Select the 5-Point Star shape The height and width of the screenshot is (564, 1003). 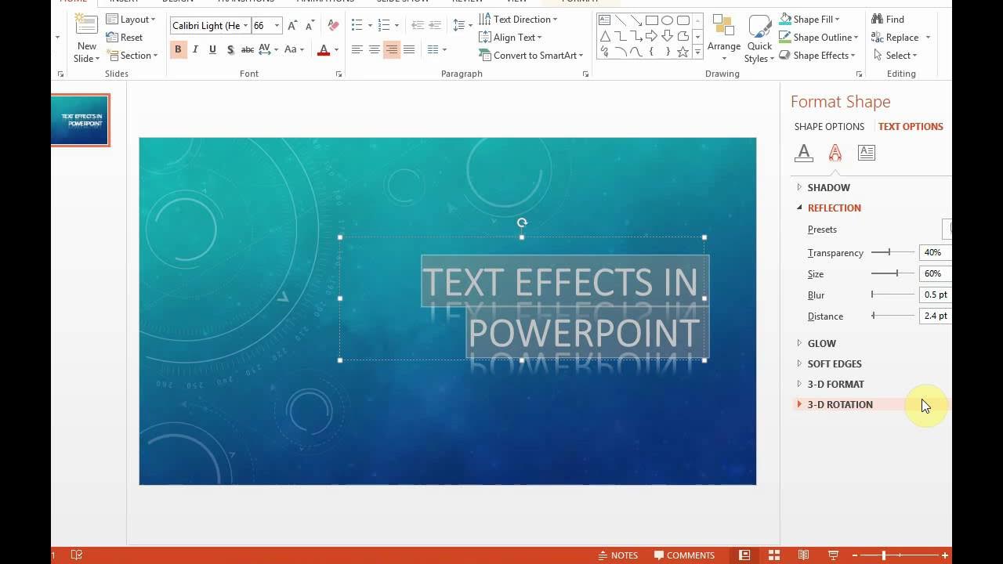pyautogui.click(x=683, y=52)
